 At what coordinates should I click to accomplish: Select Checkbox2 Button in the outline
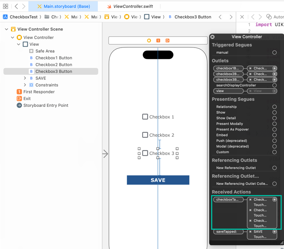tap(54, 65)
